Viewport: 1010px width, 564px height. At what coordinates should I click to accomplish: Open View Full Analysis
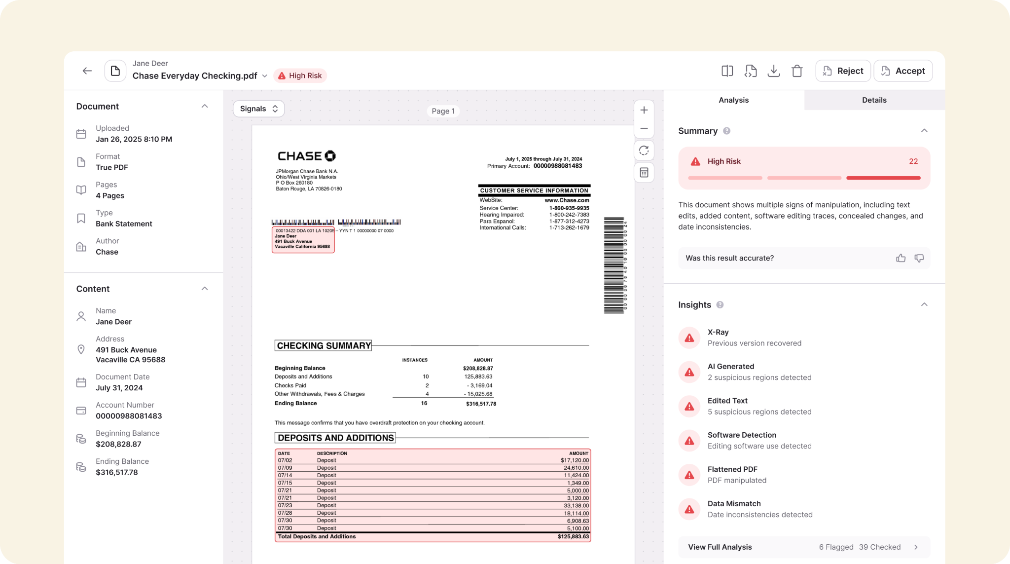coord(804,547)
